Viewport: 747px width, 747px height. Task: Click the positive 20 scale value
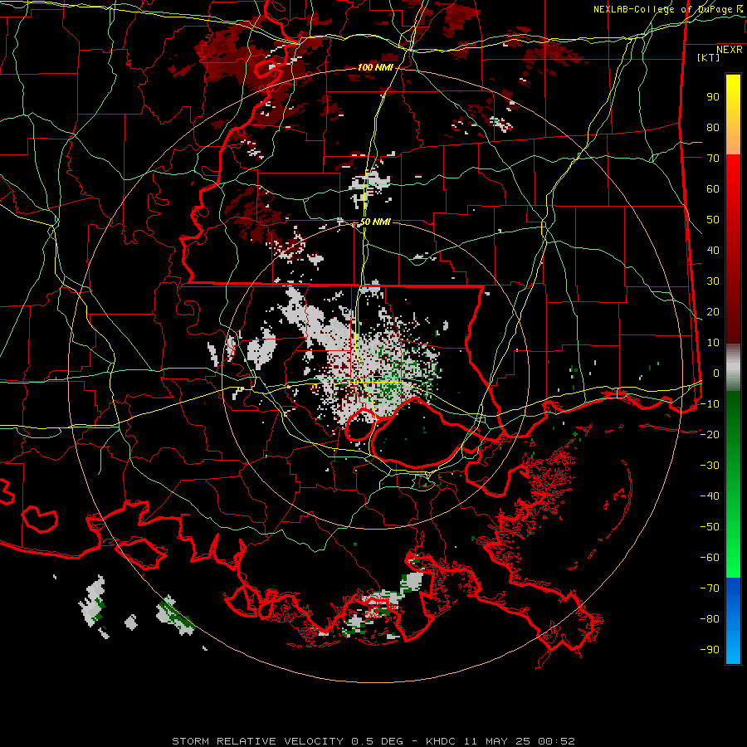pyautogui.click(x=713, y=311)
